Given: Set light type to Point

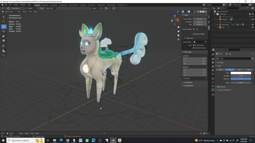Looking at the screenshot, I should pyautogui.click(x=220, y=70).
